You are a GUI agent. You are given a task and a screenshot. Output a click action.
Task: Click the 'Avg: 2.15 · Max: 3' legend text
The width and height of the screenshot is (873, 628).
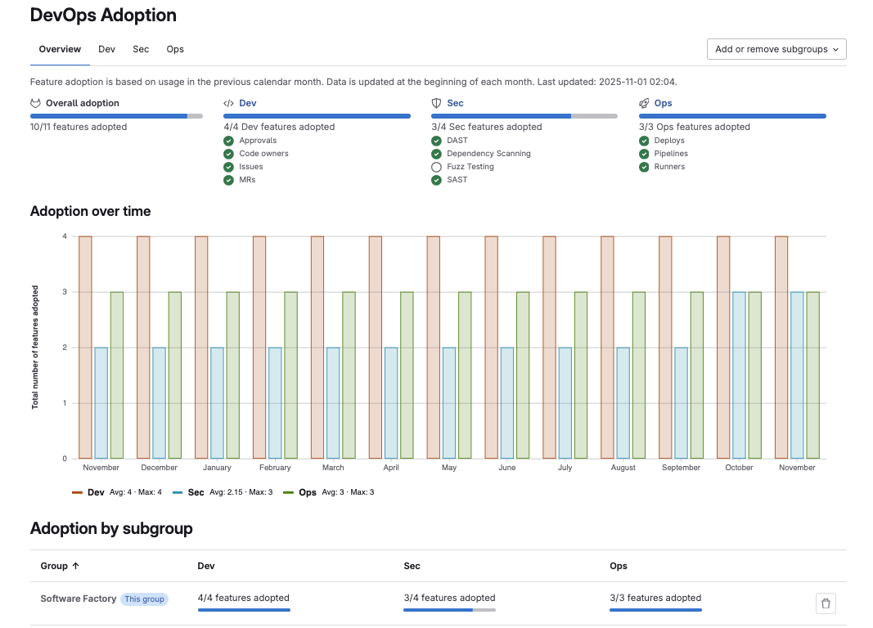[x=241, y=492]
